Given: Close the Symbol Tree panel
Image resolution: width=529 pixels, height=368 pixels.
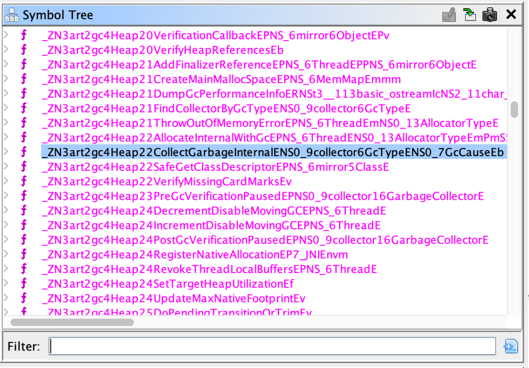Looking at the screenshot, I should click(511, 15).
